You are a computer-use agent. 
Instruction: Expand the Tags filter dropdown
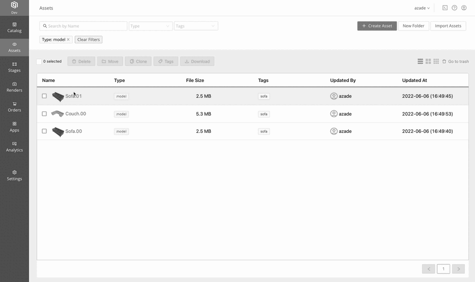pyautogui.click(x=196, y=26)
